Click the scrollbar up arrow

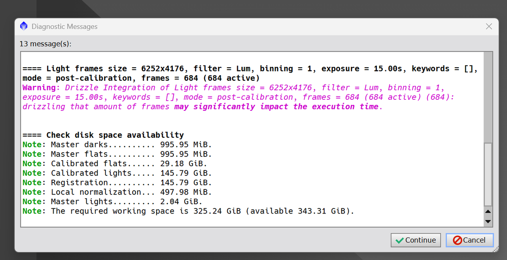click(x=488, y=211)
